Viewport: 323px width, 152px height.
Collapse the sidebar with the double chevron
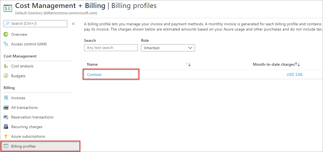(x=73, y=24)
